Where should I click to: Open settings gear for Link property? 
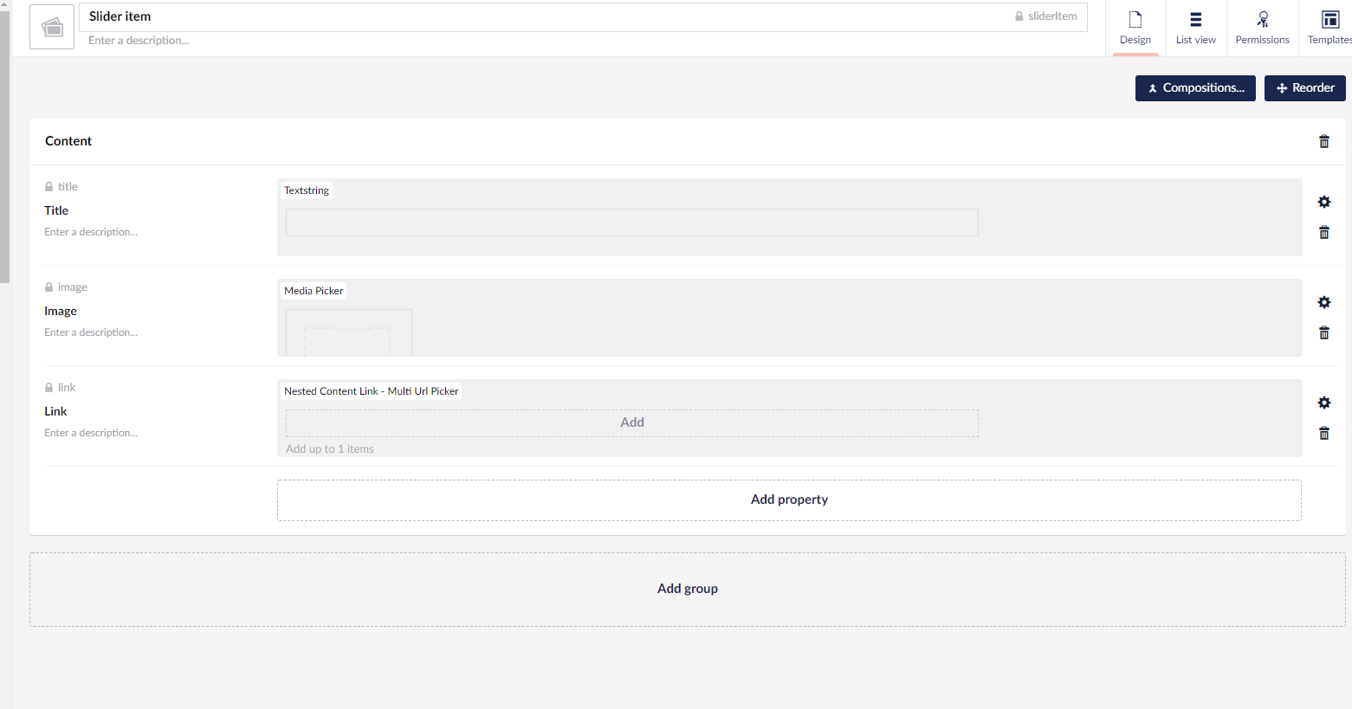[1323, 403]
